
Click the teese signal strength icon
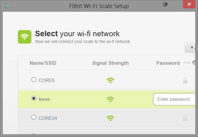110,99
